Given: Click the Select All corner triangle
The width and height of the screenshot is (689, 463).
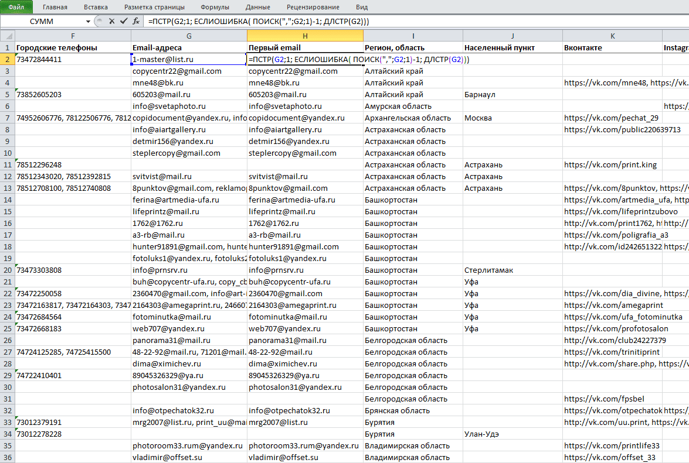Looking at the screenshot, I should [8, 36].
